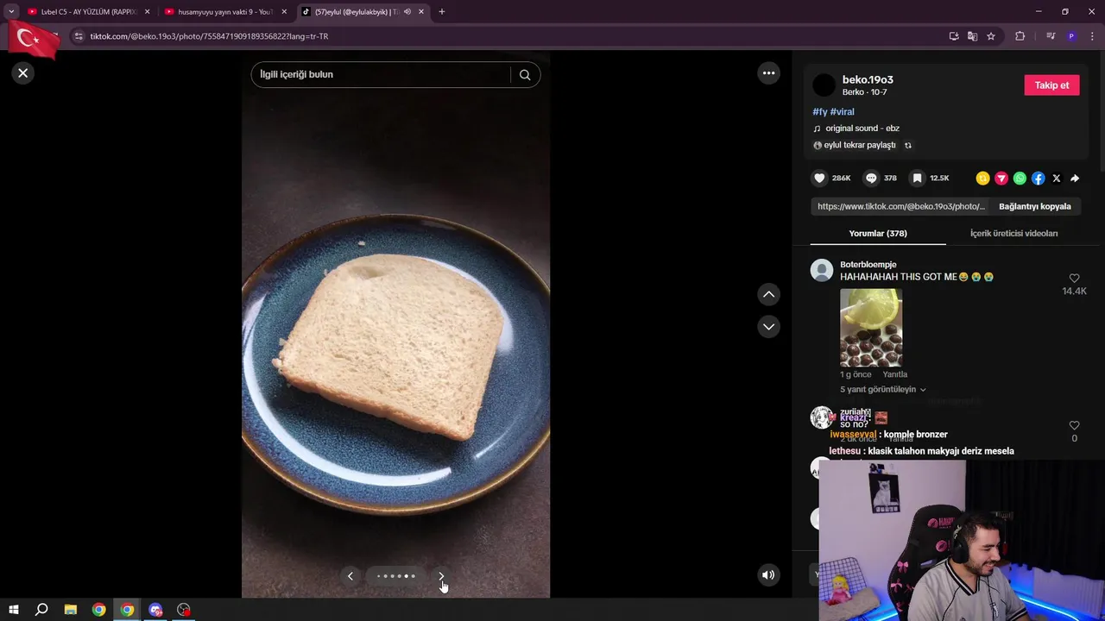Click the first Chrome icon on the taskbar

[99, 610]
